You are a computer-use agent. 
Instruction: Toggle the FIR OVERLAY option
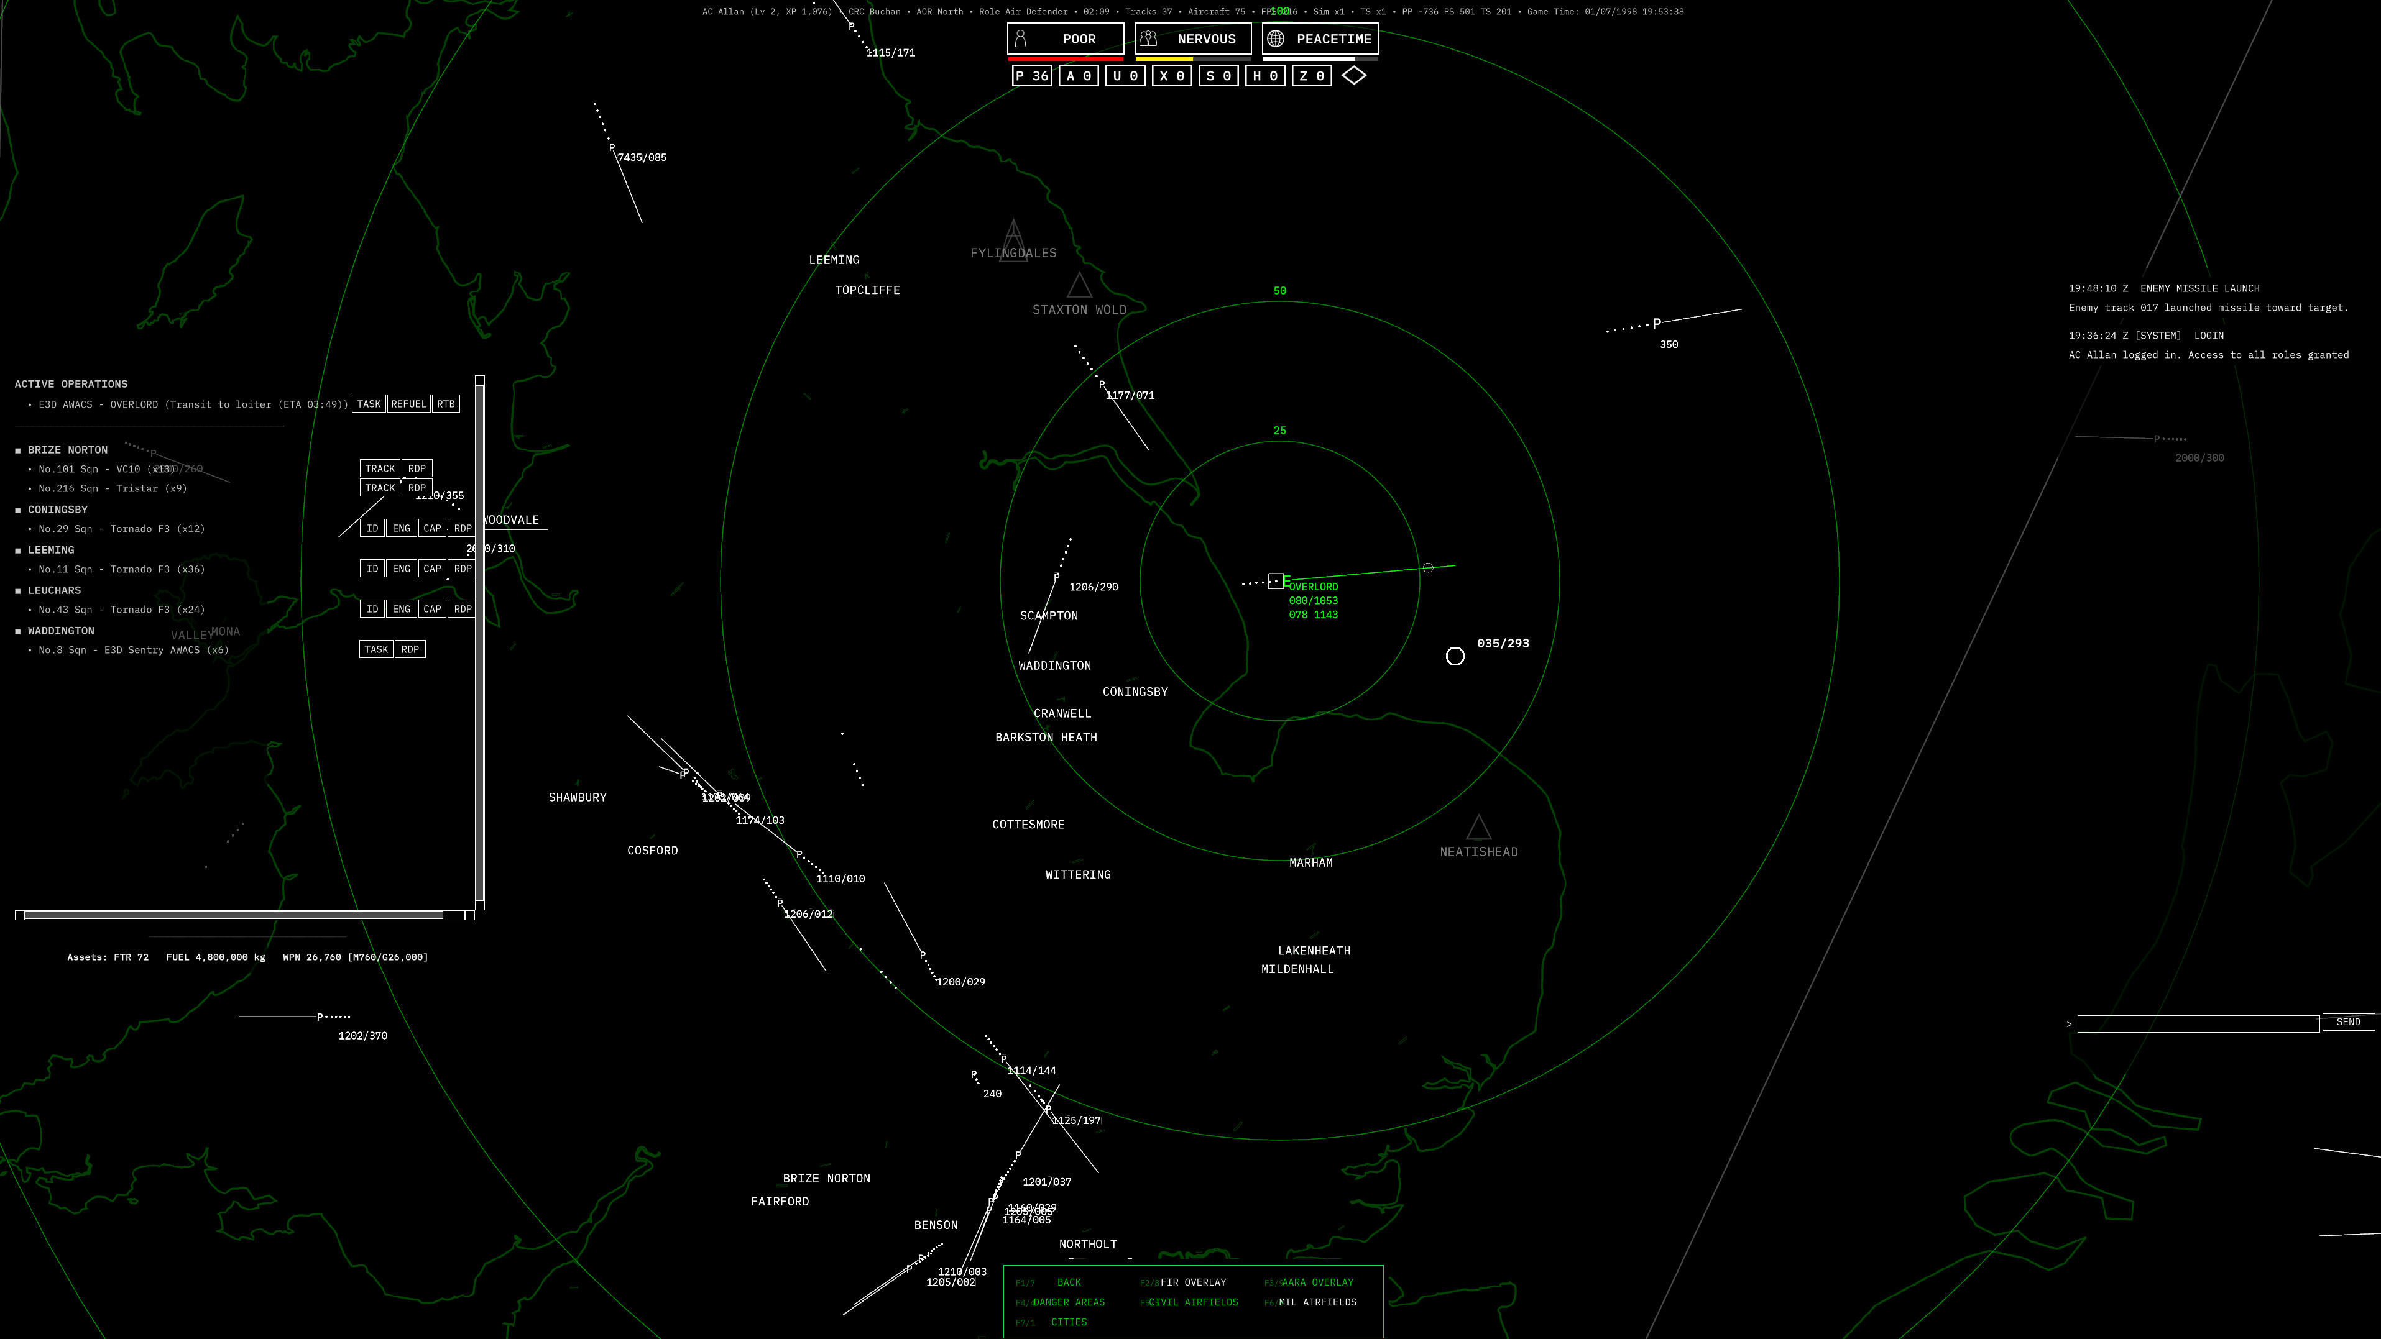pyautogui.click(x=1192, y=1282)
